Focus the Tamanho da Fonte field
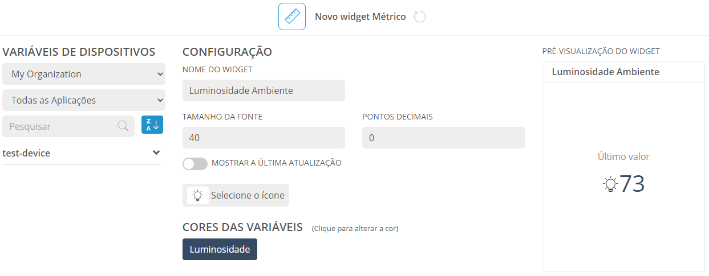This screenshot has height=276, width=709. point(264,138)
